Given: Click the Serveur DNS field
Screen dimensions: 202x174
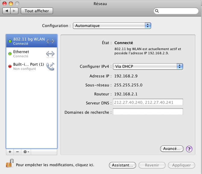Looking at the screenshot, I should pyautogui.click(x=148, y=102).
